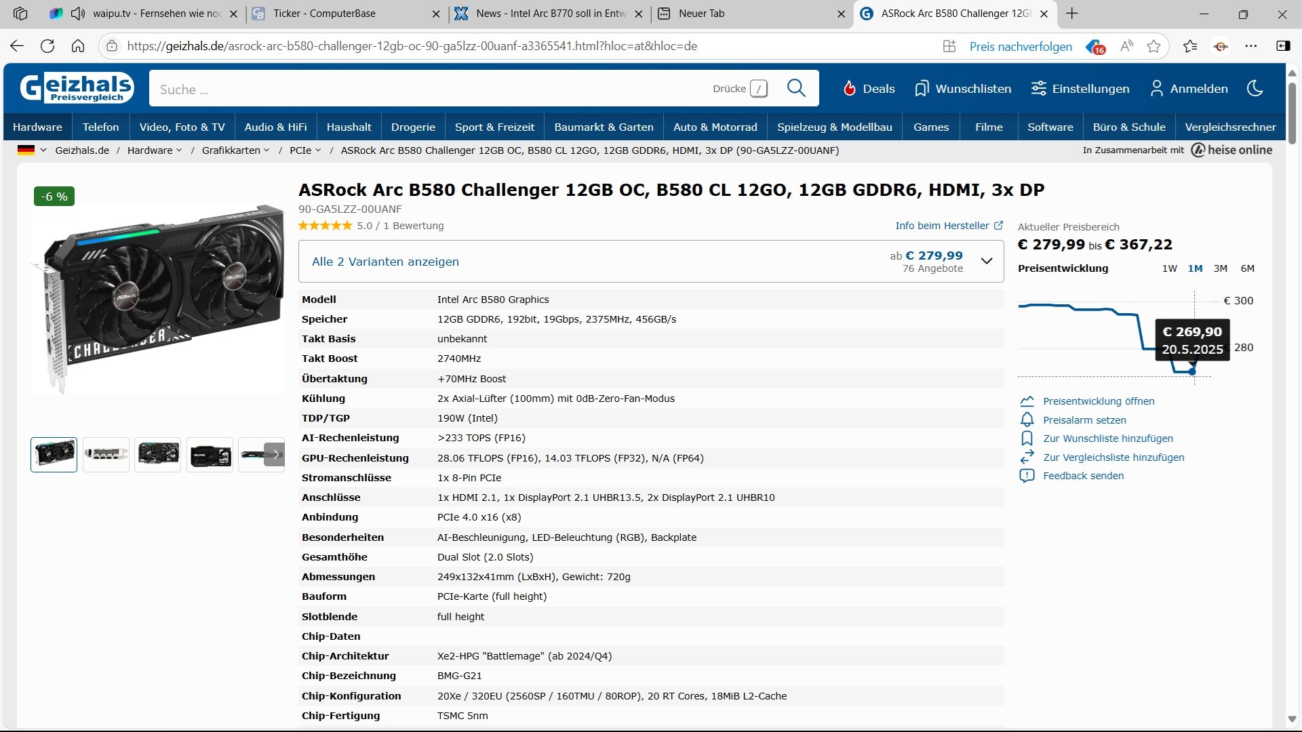Click Zur Vergleichsliste hinzufügen arrows icon
Screen dimensions: 1302x732
pos(1027,457)
